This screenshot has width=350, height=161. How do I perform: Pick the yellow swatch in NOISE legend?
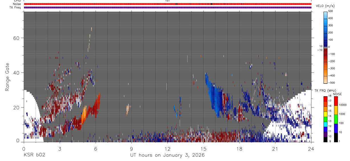point(336,110)
